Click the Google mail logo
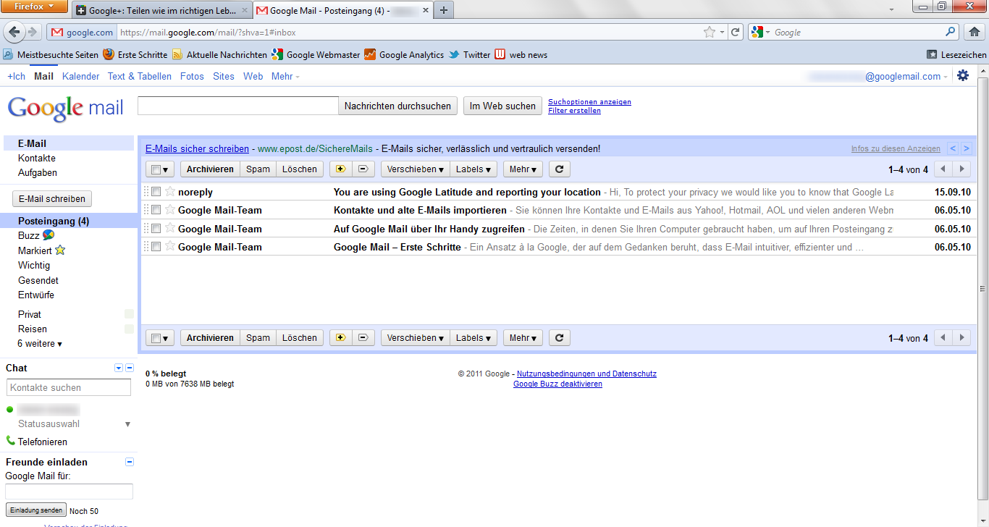Screen dimensions: 989x527 [x=65, y=107]
